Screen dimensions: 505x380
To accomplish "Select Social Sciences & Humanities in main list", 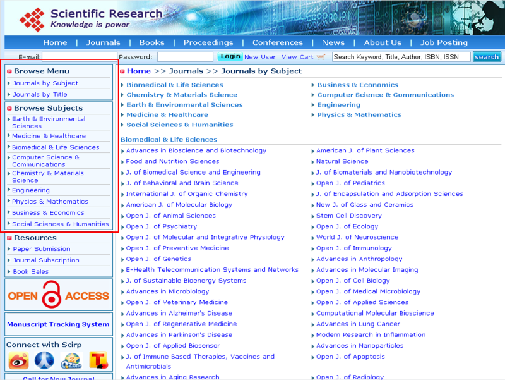I will point(180,125).
